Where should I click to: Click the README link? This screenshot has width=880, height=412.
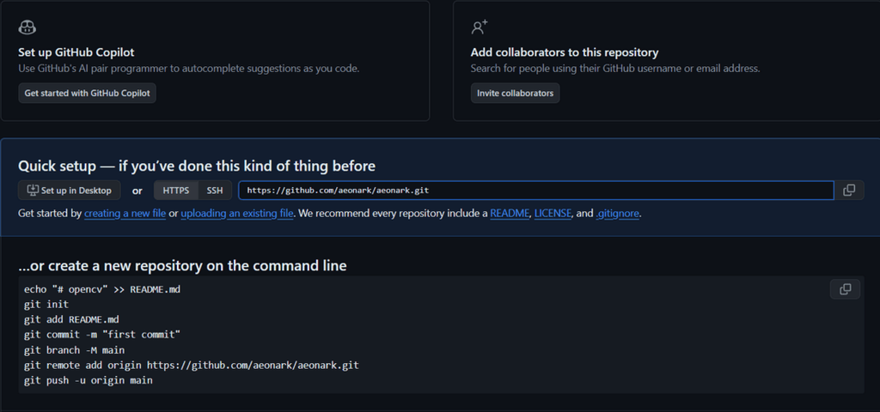[510, 214]
